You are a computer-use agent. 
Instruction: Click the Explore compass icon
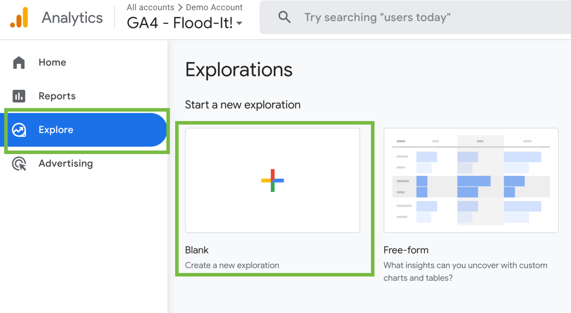[x=19, y=130]
